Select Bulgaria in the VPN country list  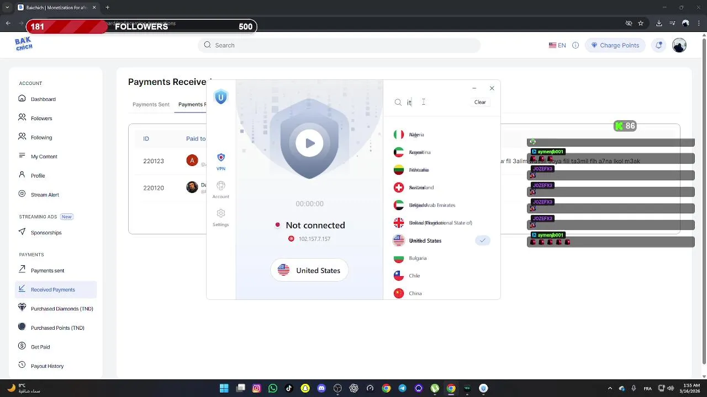(x=441, y=258)
